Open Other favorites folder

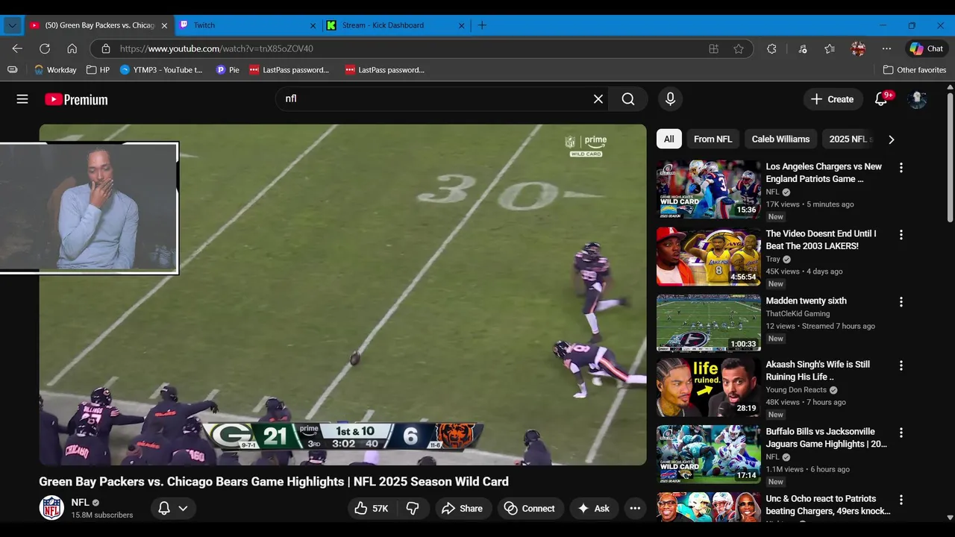click(914, 70)
